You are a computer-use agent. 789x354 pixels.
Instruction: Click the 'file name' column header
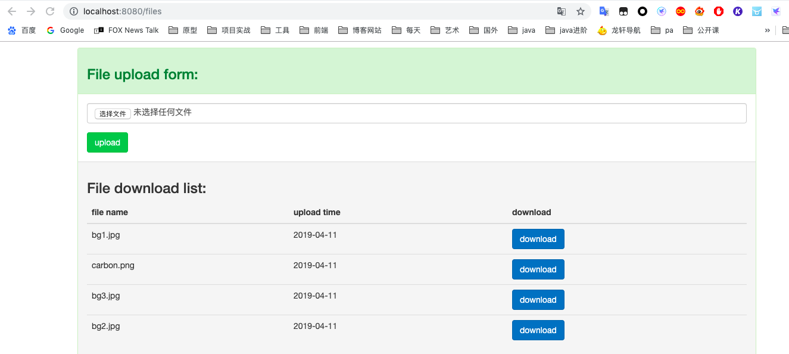pyautogui.click(x=110, y=212)
